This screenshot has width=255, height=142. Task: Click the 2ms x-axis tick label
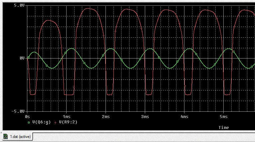[x=106, y=117]
